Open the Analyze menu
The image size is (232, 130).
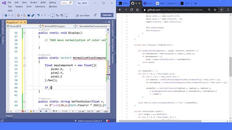(19, 6)
